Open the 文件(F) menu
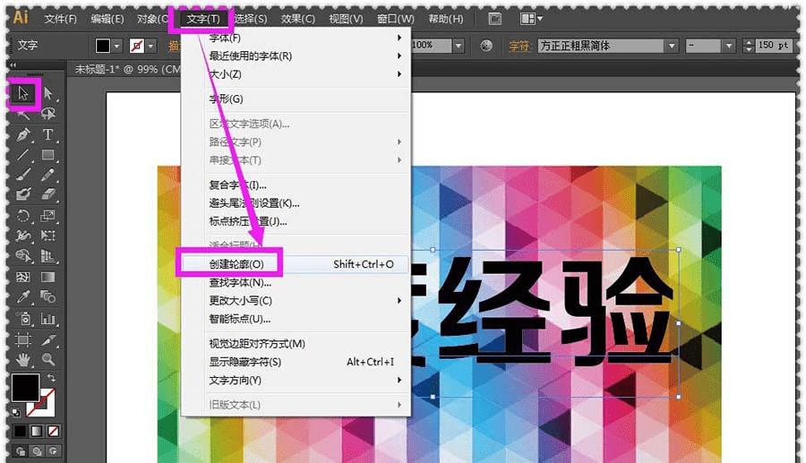 coord(60,19)
